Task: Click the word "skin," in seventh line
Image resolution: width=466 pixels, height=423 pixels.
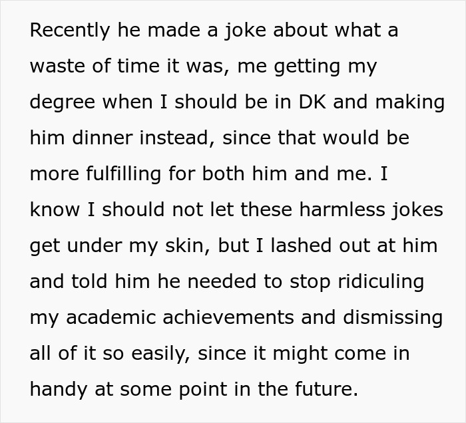Action: 188,246
